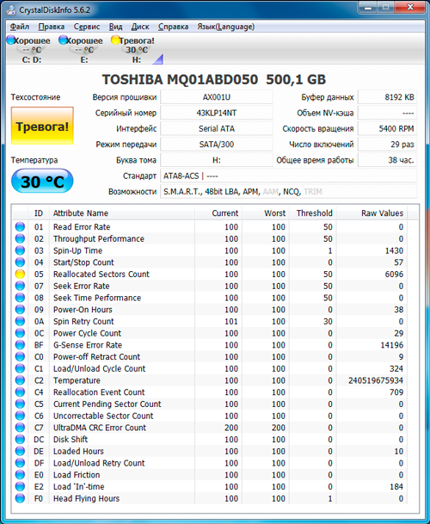Click the status icon for Load/Unload Retry Count
Viewport: 430px width, 524px height.
click(x=20, y=463)
